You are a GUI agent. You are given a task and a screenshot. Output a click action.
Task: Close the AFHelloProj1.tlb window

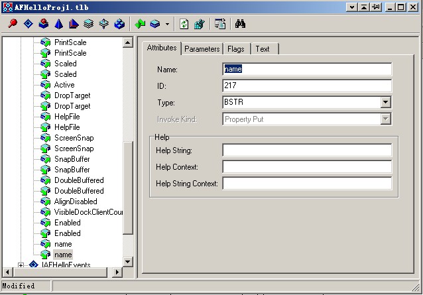pyautogui.click(x=413, y=7)
